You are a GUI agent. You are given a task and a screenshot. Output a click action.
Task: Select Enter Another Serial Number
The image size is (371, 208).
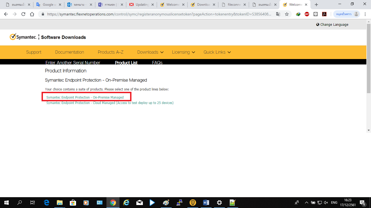click(x=73, y=63)
